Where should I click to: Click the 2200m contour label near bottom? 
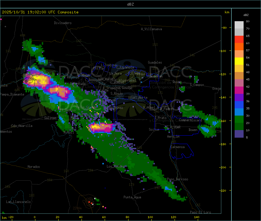coord(77,208)
